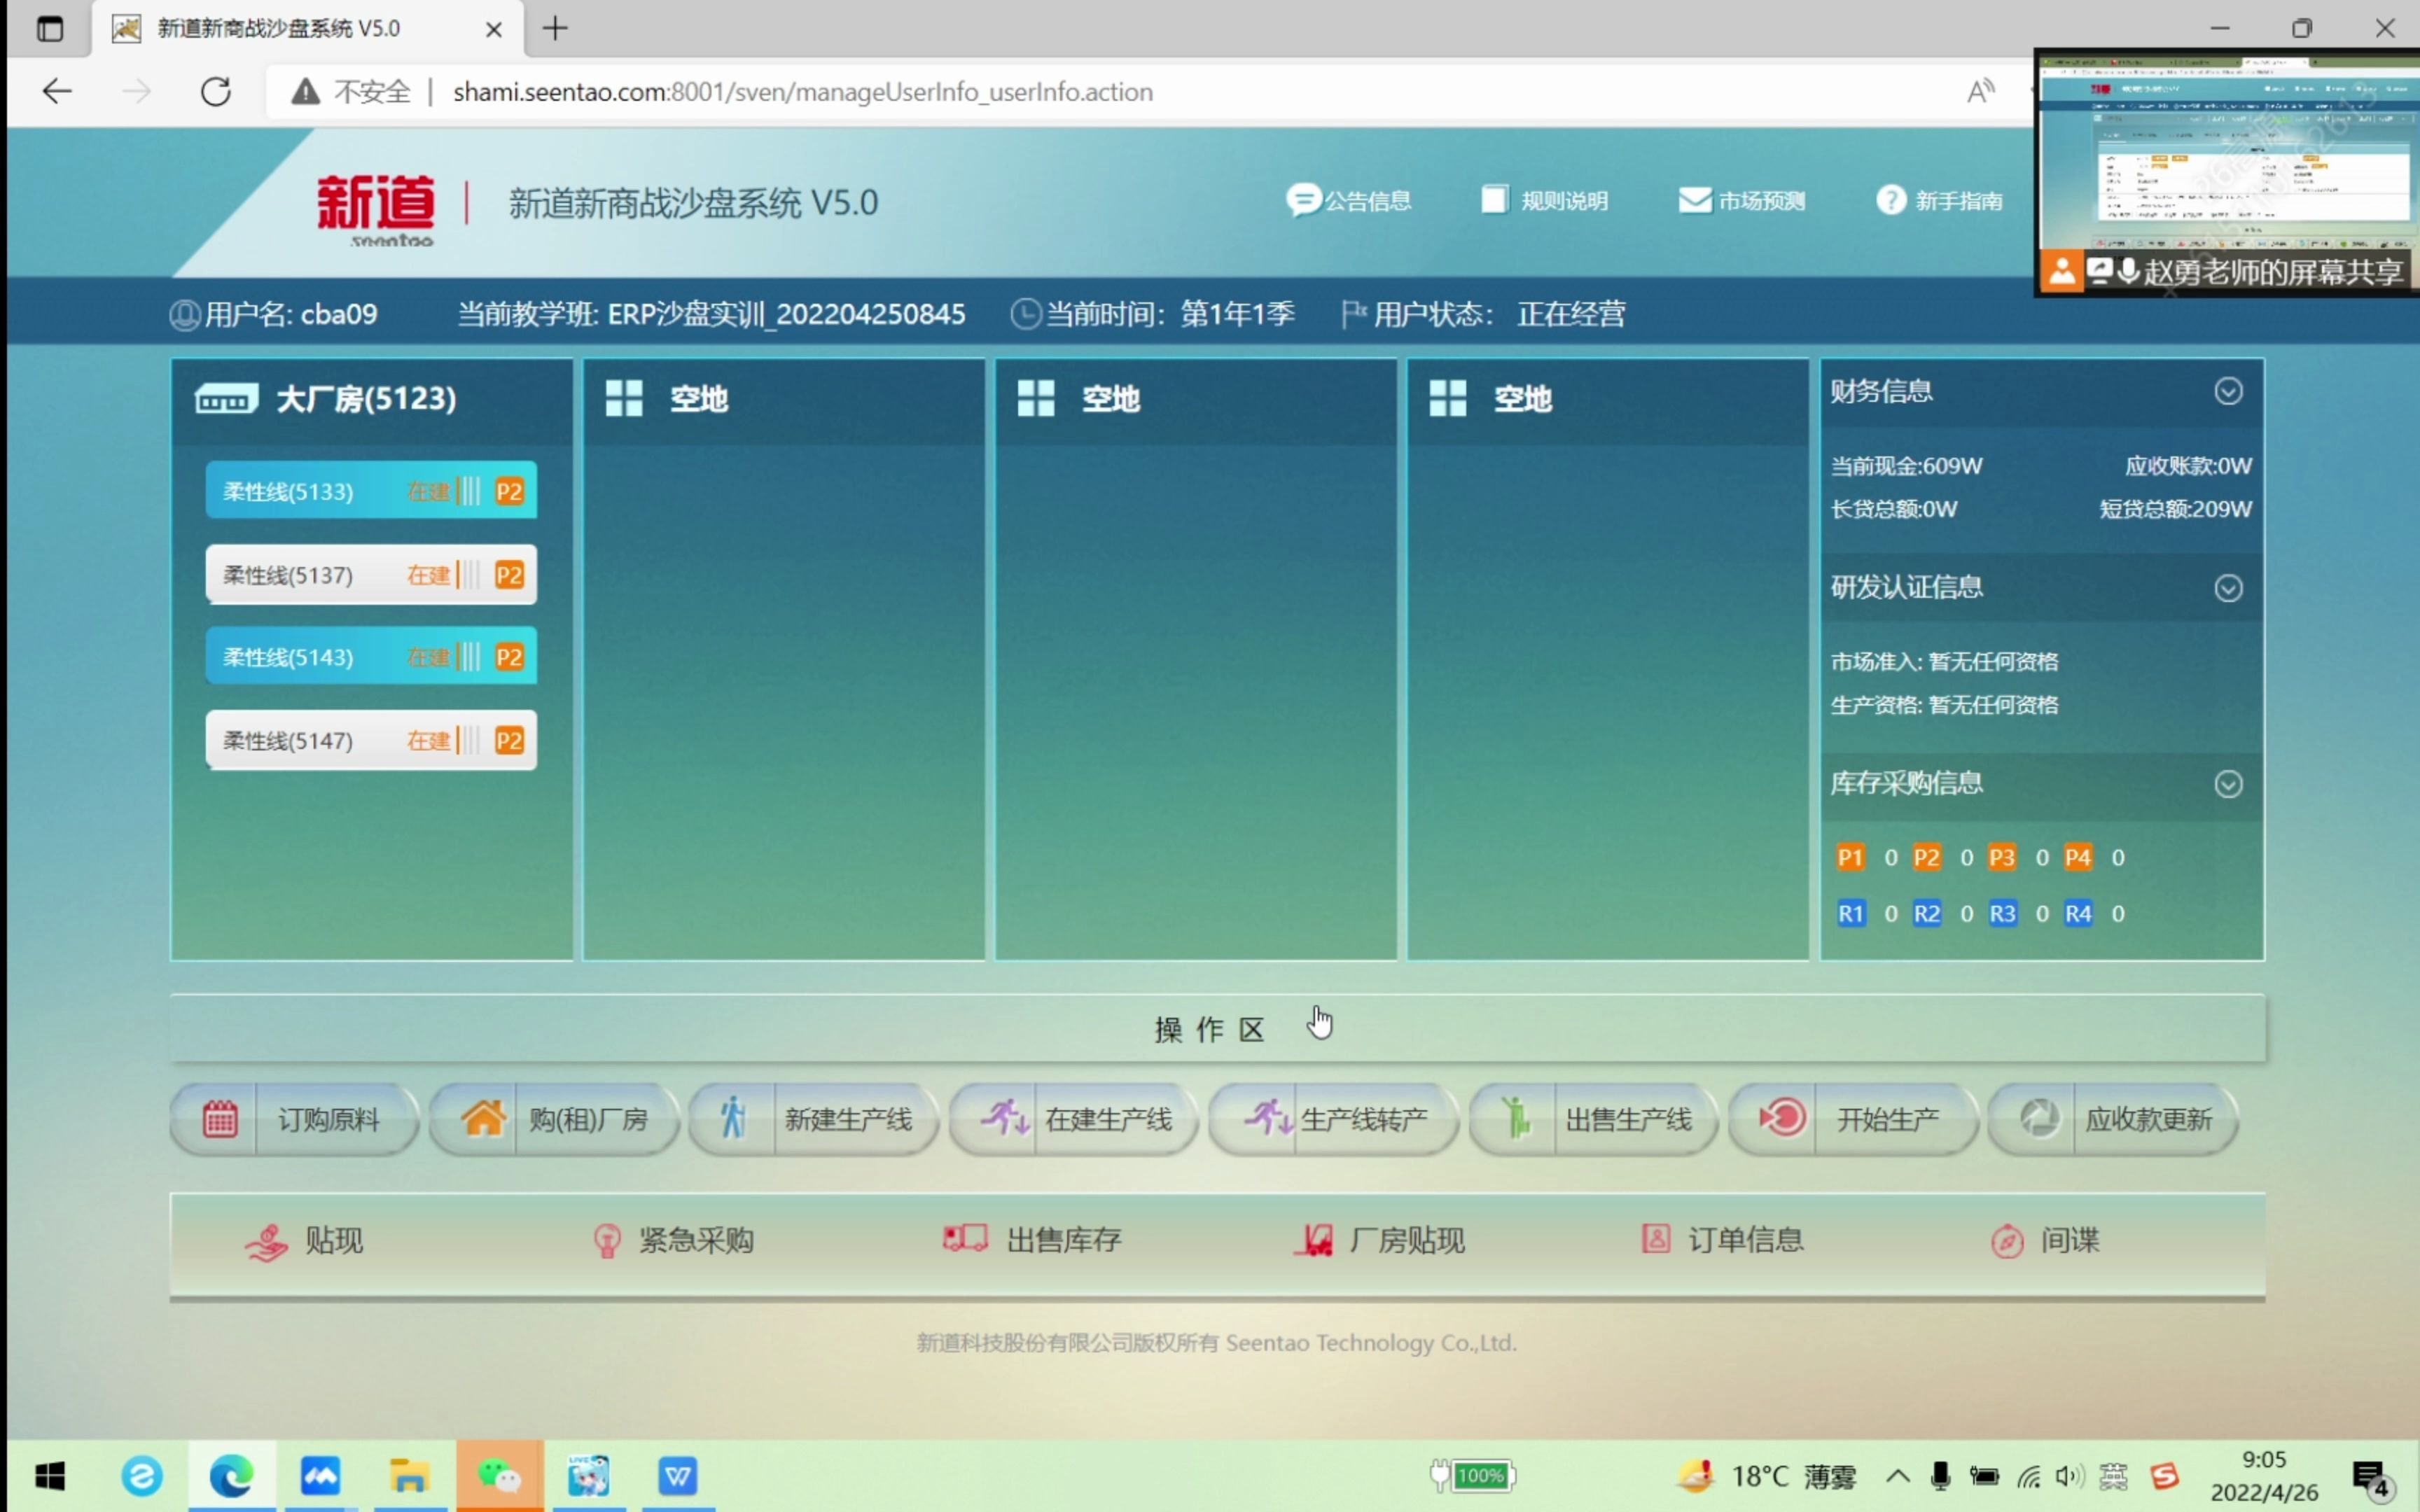The width and height of the screenshot is (2420, 1512).
Task: Click the 新建生产线 new production line button
Action: [x=814, y=1119]
